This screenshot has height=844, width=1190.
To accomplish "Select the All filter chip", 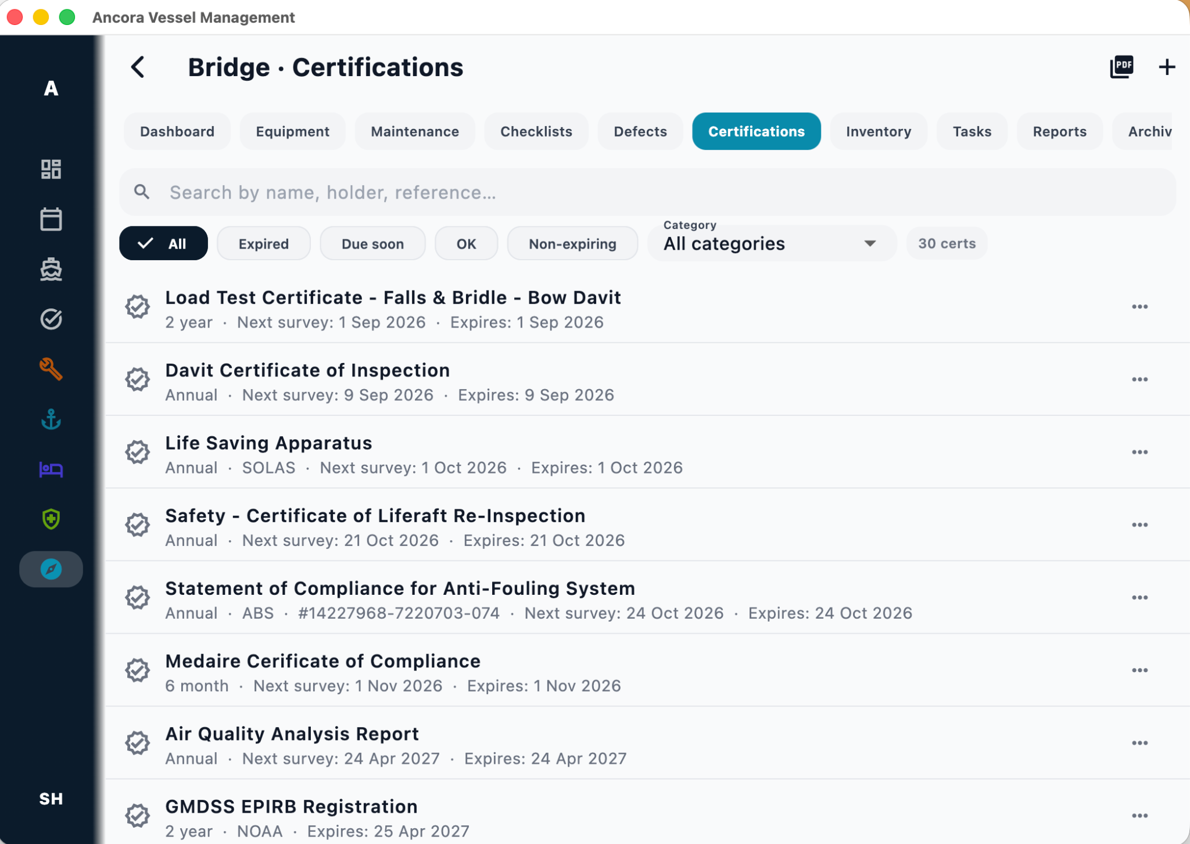I will (x=163, y=243).
